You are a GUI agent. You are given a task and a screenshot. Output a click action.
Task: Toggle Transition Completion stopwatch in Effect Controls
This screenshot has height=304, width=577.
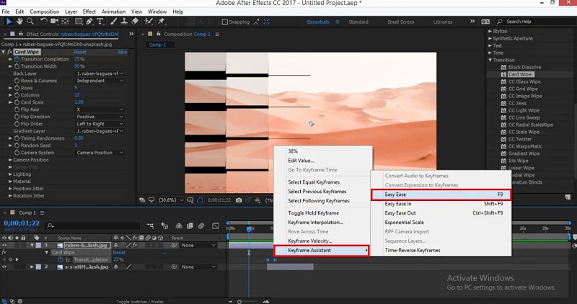click(x=17, y=59)
